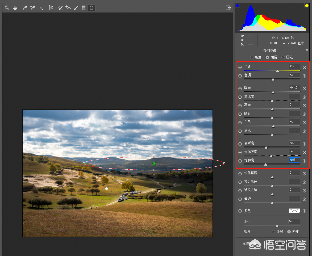Select the Graduated Filter tool

click(84, 8)
